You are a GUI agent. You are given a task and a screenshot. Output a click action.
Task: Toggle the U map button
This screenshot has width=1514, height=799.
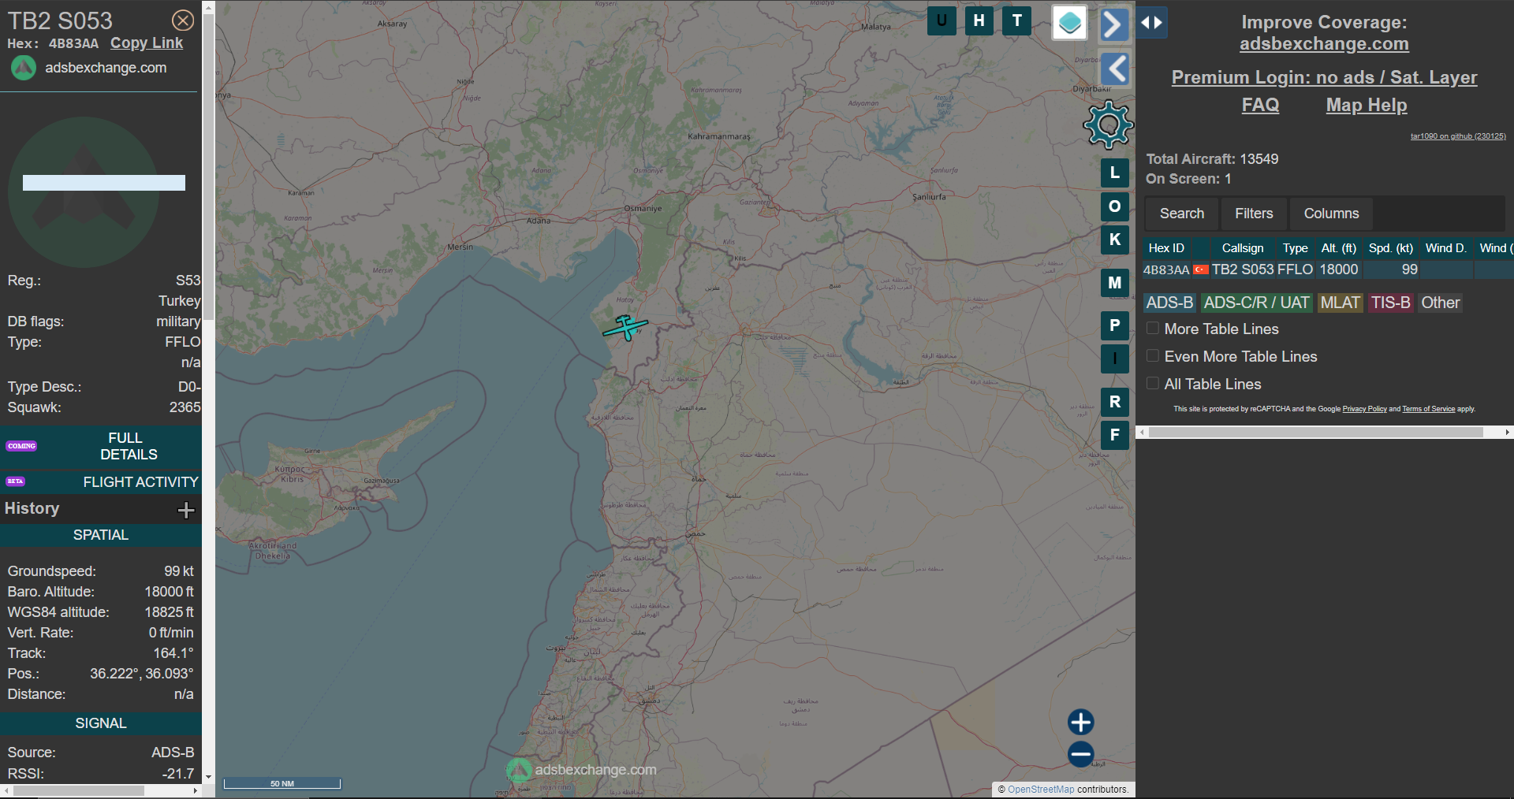tap(942, 20)
